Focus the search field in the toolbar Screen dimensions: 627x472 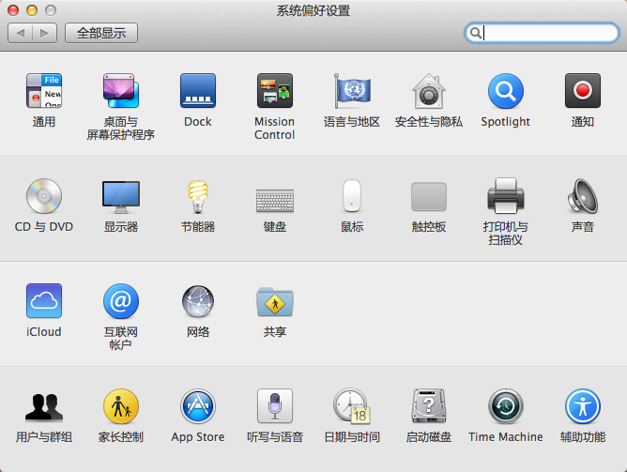tap(542, 33)
